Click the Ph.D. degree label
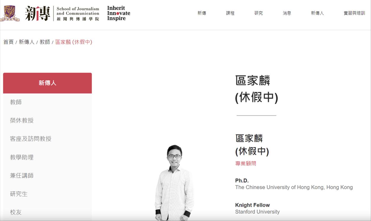This screenshot has width=371, height=221. (x=242, y=180)
